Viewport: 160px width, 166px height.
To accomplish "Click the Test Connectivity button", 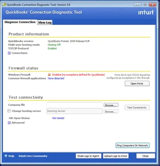I will [137, 107].
